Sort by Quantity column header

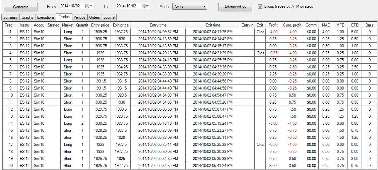(x=82, y=25)
